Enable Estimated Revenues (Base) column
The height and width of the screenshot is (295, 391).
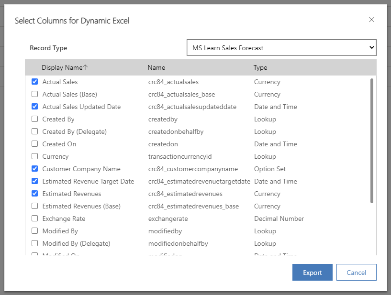(34, 206)
